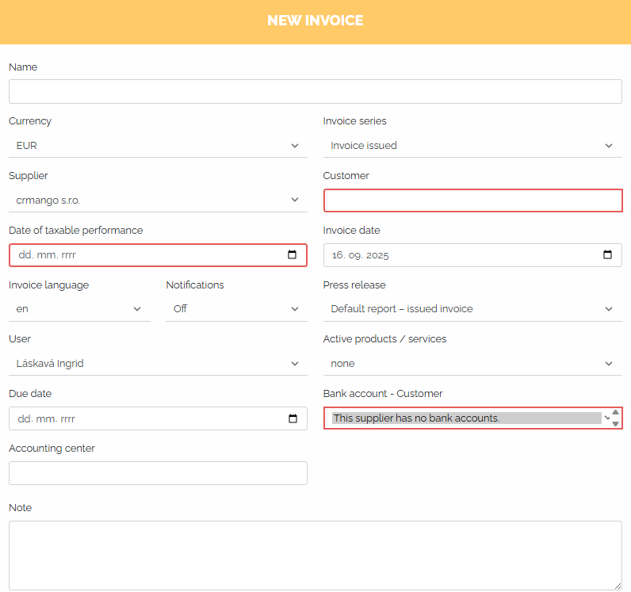Screen dimensions: 631x592
Task: Click up arrow in Bank account field
Action: coord(616,412)
